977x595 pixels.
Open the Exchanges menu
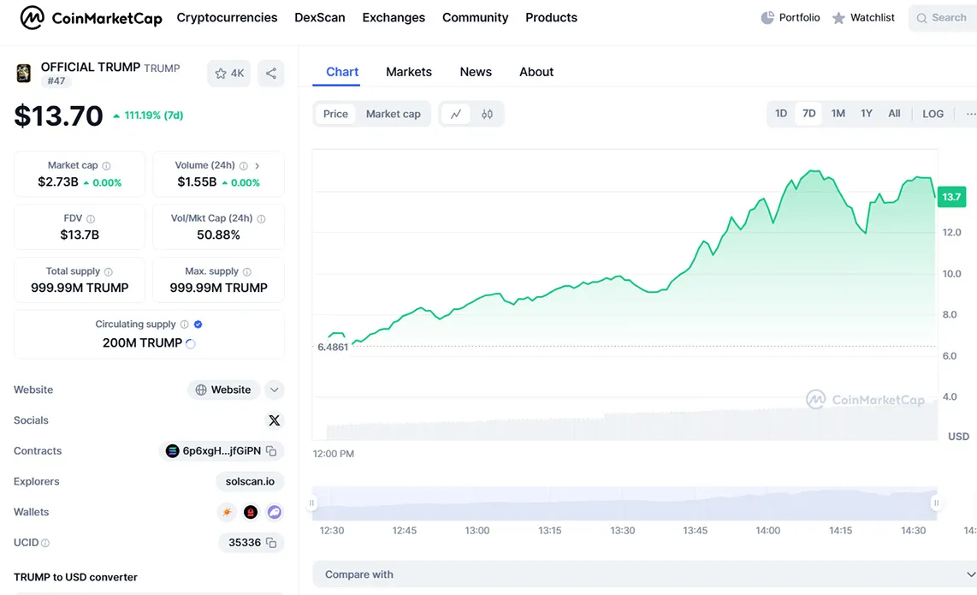pos(394,17)
